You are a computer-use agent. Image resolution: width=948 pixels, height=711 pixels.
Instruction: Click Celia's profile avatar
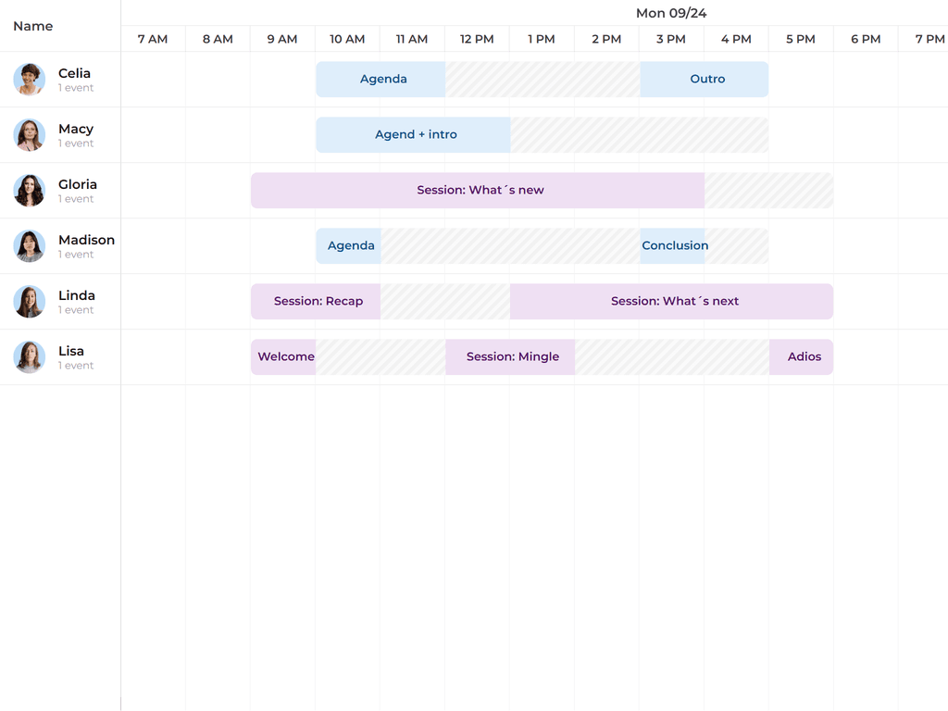[x=29, y=80]
